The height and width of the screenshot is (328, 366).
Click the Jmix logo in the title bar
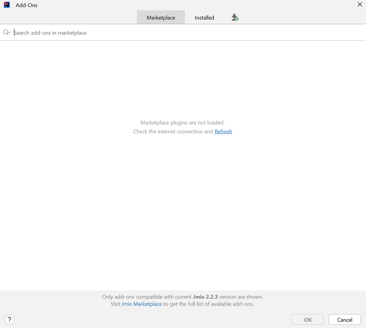6,5
